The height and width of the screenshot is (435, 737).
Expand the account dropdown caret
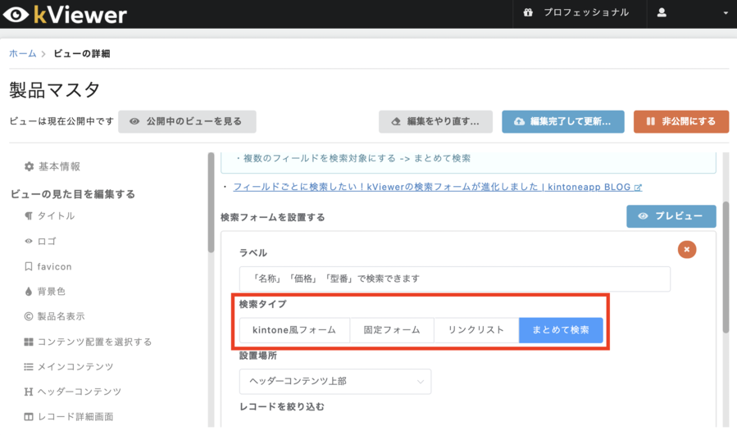726,13
